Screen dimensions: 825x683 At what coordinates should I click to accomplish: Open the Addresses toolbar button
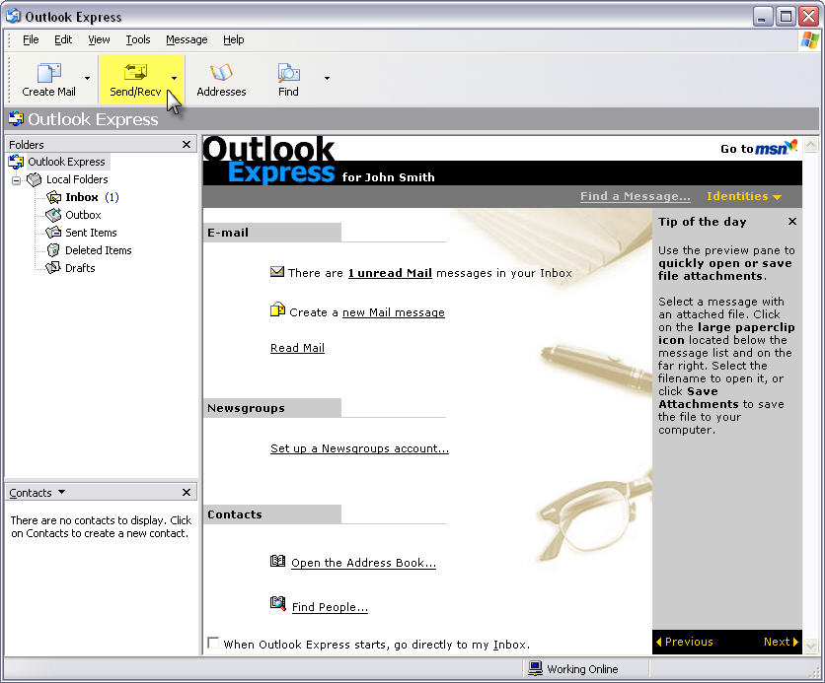pos(221,79)
